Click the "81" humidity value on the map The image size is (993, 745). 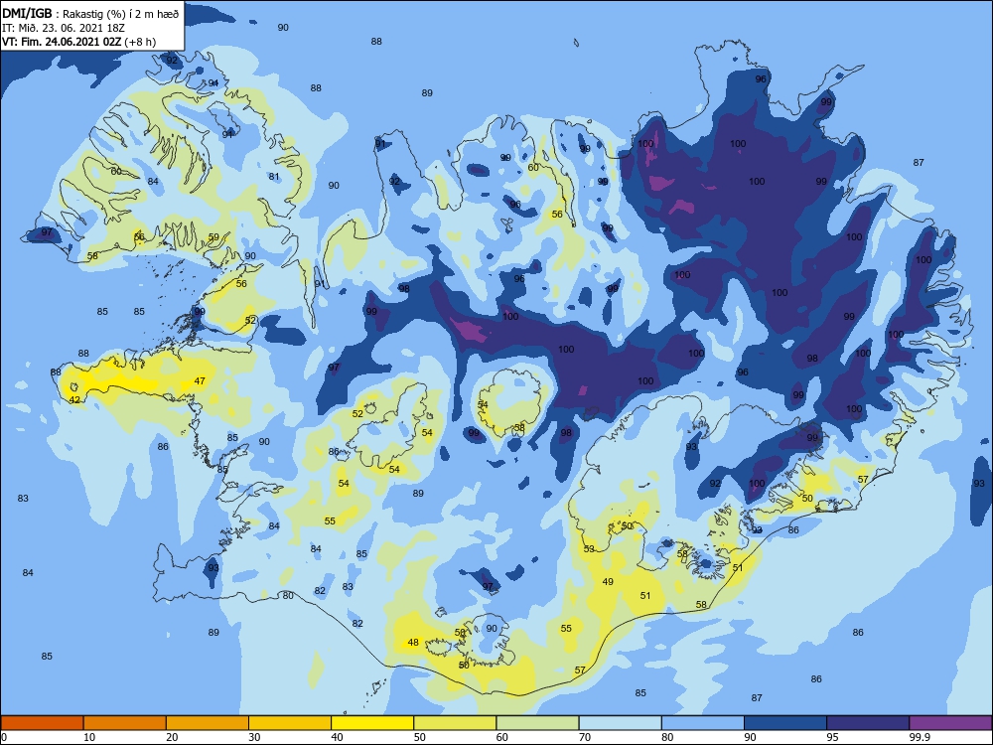click(274, 176)
